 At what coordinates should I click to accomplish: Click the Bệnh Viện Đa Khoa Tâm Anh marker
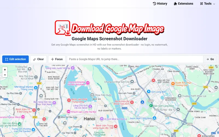132,102
